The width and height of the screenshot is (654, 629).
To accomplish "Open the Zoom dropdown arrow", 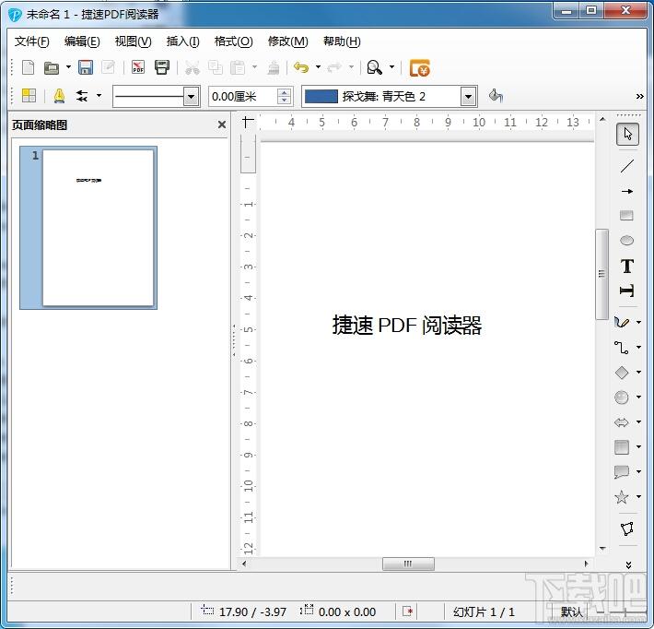I will click(x=391, y=66).
